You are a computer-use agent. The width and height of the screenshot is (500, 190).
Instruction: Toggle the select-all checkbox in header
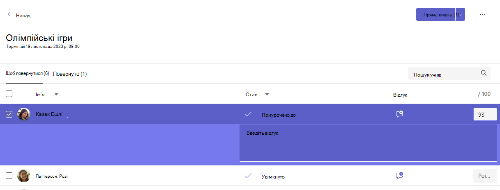click(9, 94)
